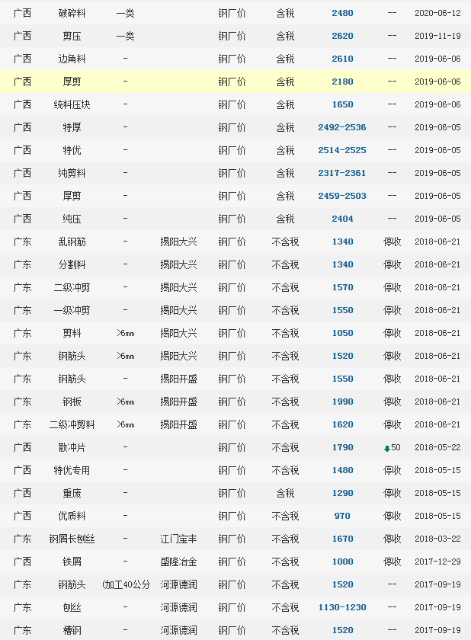Select the 特优 product name
The height and width of the screenshot is (640, 471).
click(72, 150)
